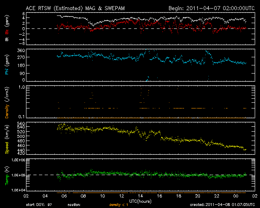Click the 'Density (/cm3)' axis label

(7, 102)
